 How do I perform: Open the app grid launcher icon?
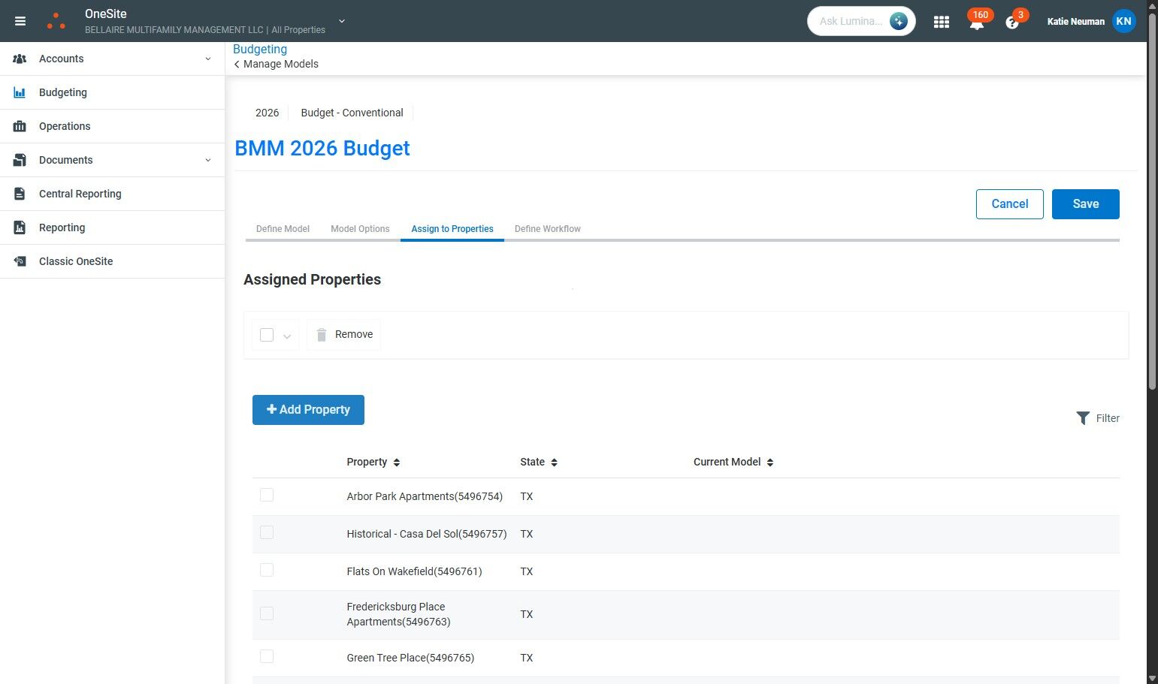coord(941,22)
